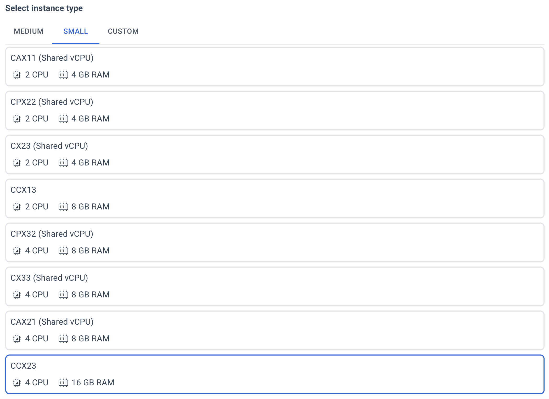This screenshot has height=399, width=549.
Task: Choose the CPX32 (Shared vCPU) option
Action: pos(275,242)
